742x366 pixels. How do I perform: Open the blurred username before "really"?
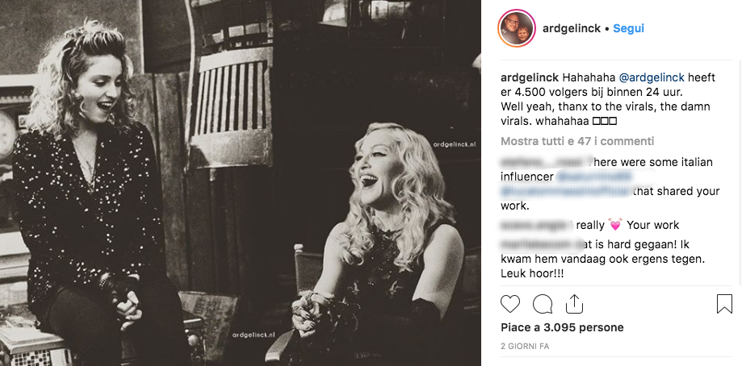tap(536, 225)
